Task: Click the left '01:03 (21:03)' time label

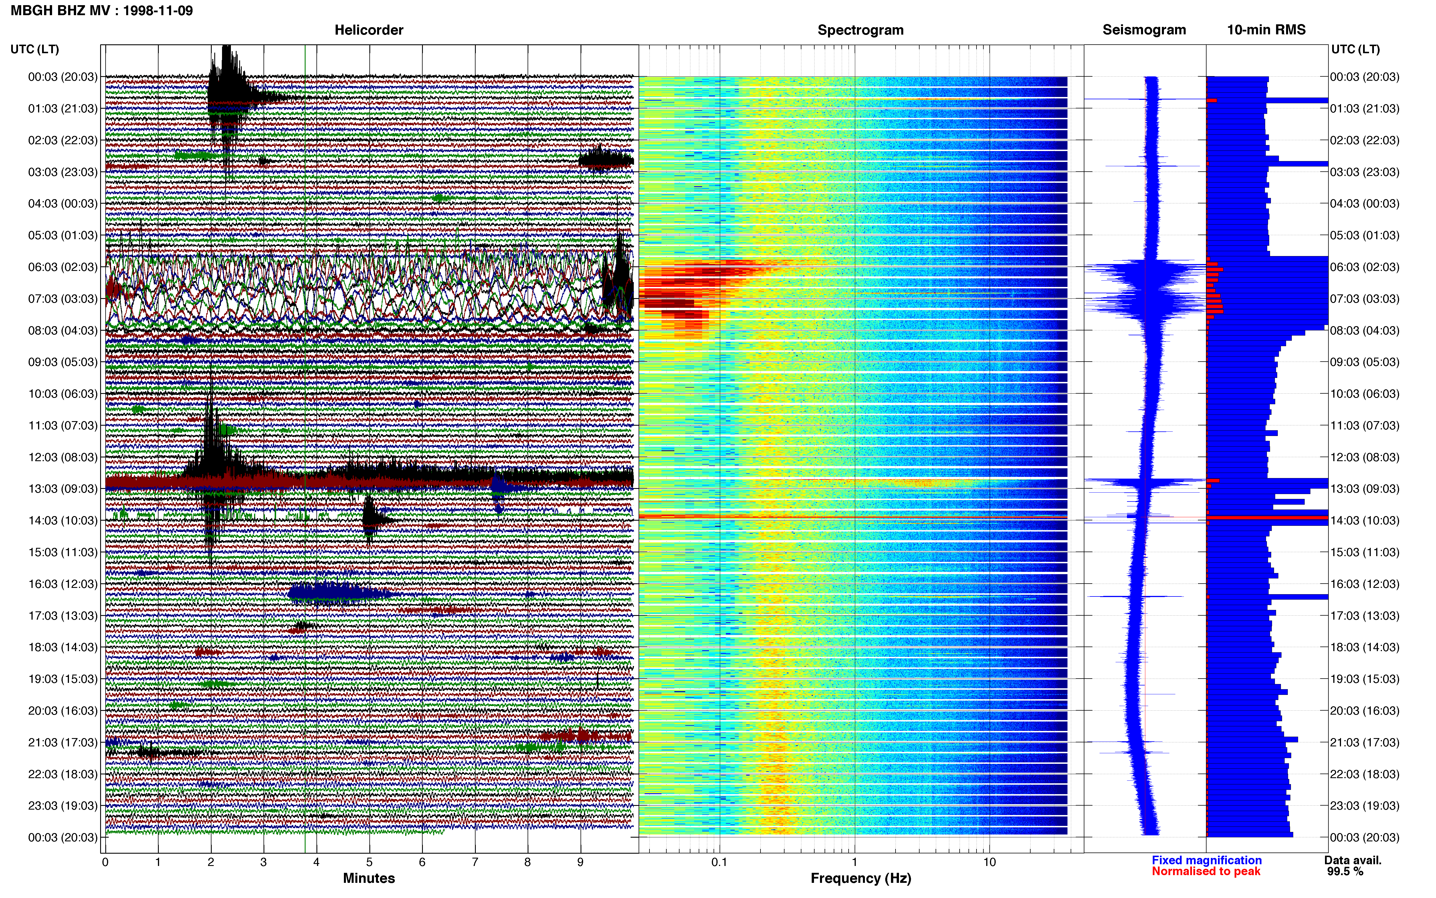Action: pos(63,109)
